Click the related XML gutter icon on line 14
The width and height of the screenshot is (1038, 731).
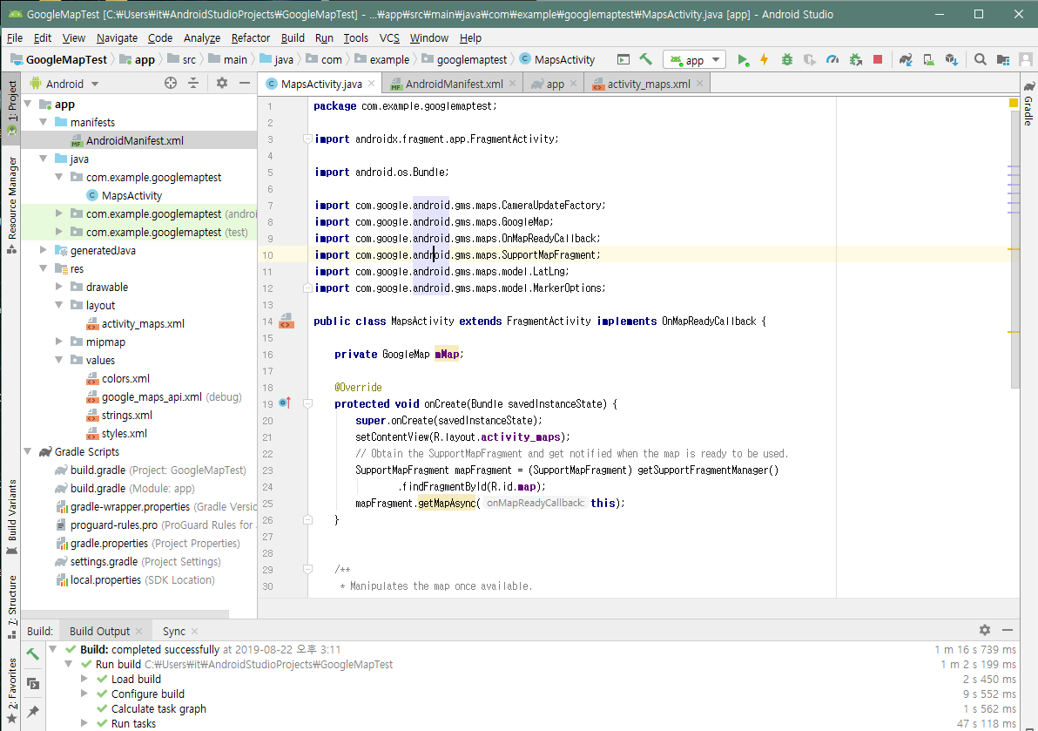click(x=286, y=321)
